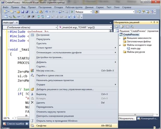Open Solution Explorer window toolbar icon

(x=139, y=12)
